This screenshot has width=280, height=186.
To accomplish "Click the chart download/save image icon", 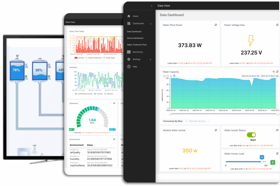I will 171,76.
